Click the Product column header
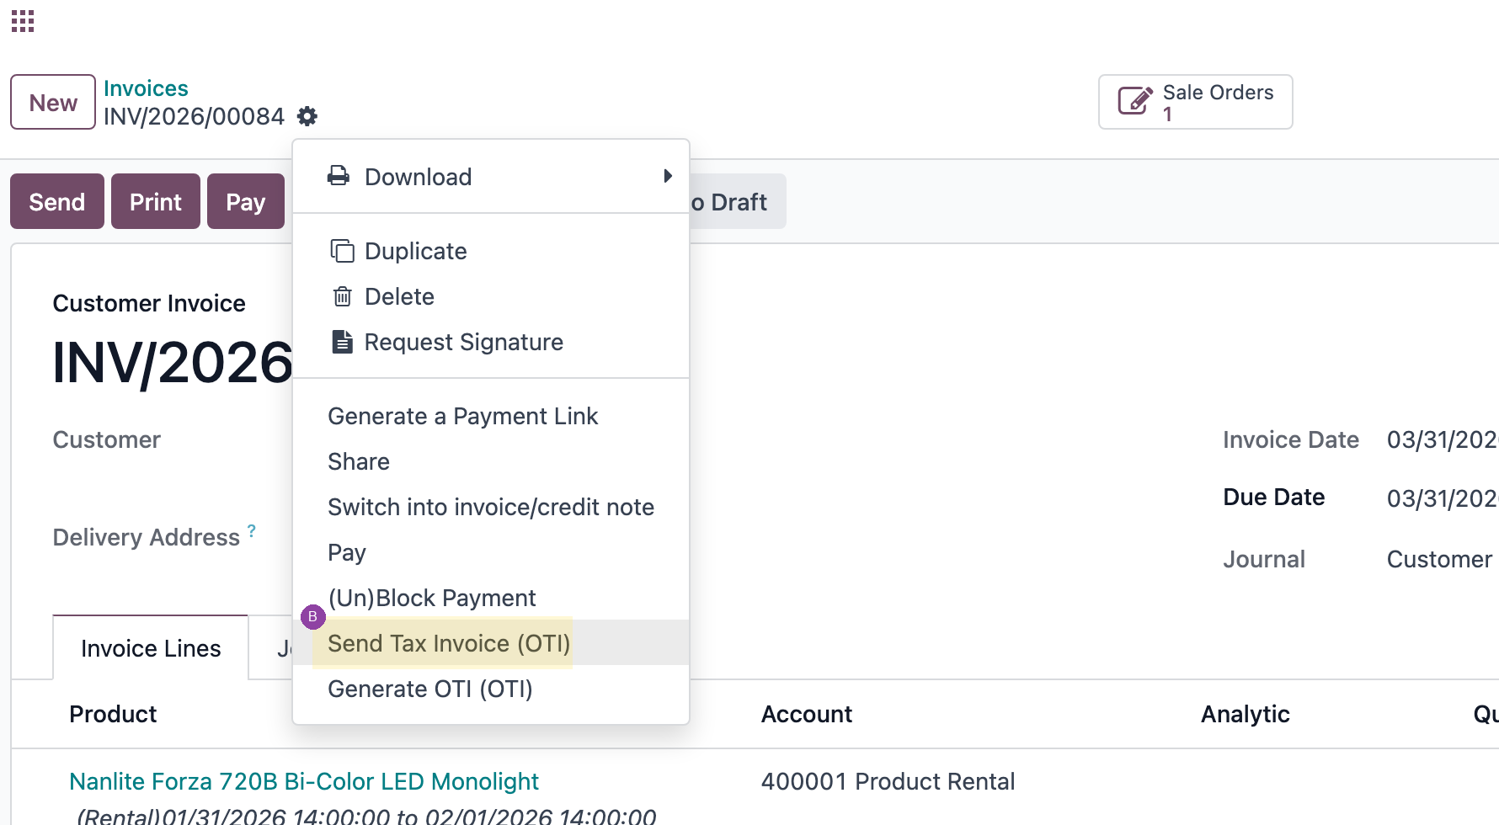This screenshot has width=1499, height=825. click(x=113, y=714)
